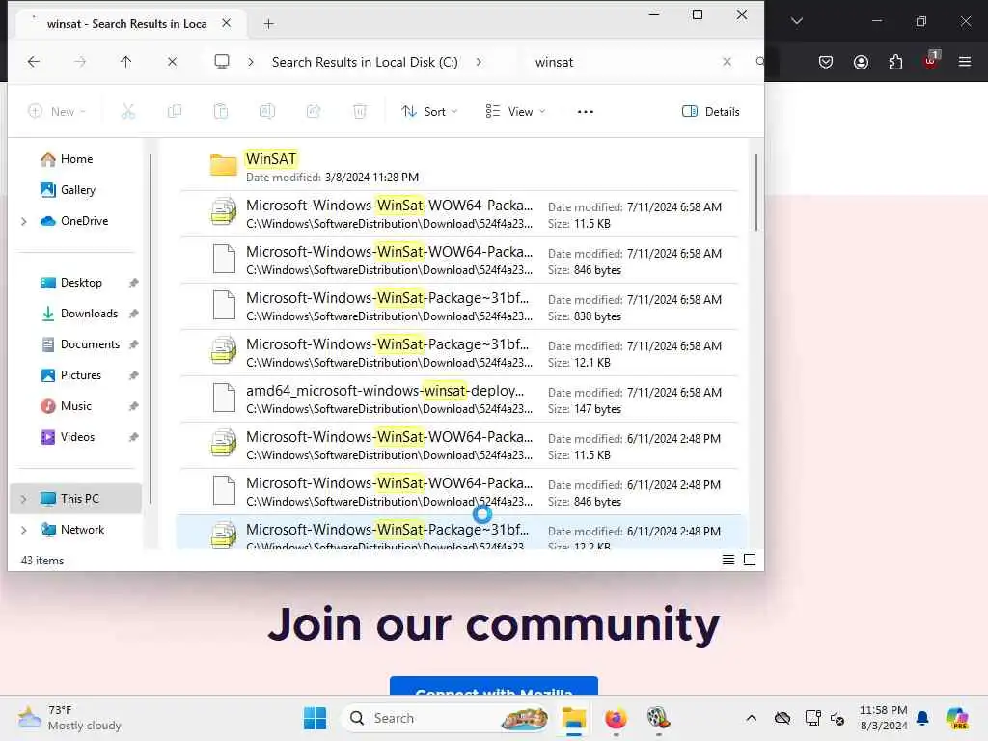988x741 pixels.
Task: Open the New item menu
Action: click(57, 112)
